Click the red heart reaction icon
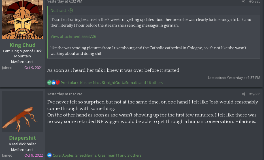Viewport: 264px width, 160px height. pyautogui.click(x=58, y=83)
